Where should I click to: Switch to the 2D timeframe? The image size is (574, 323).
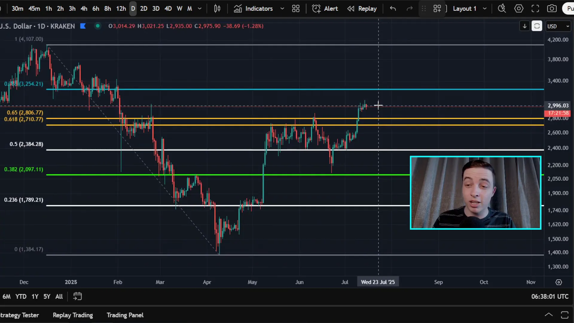click(144, 8)
